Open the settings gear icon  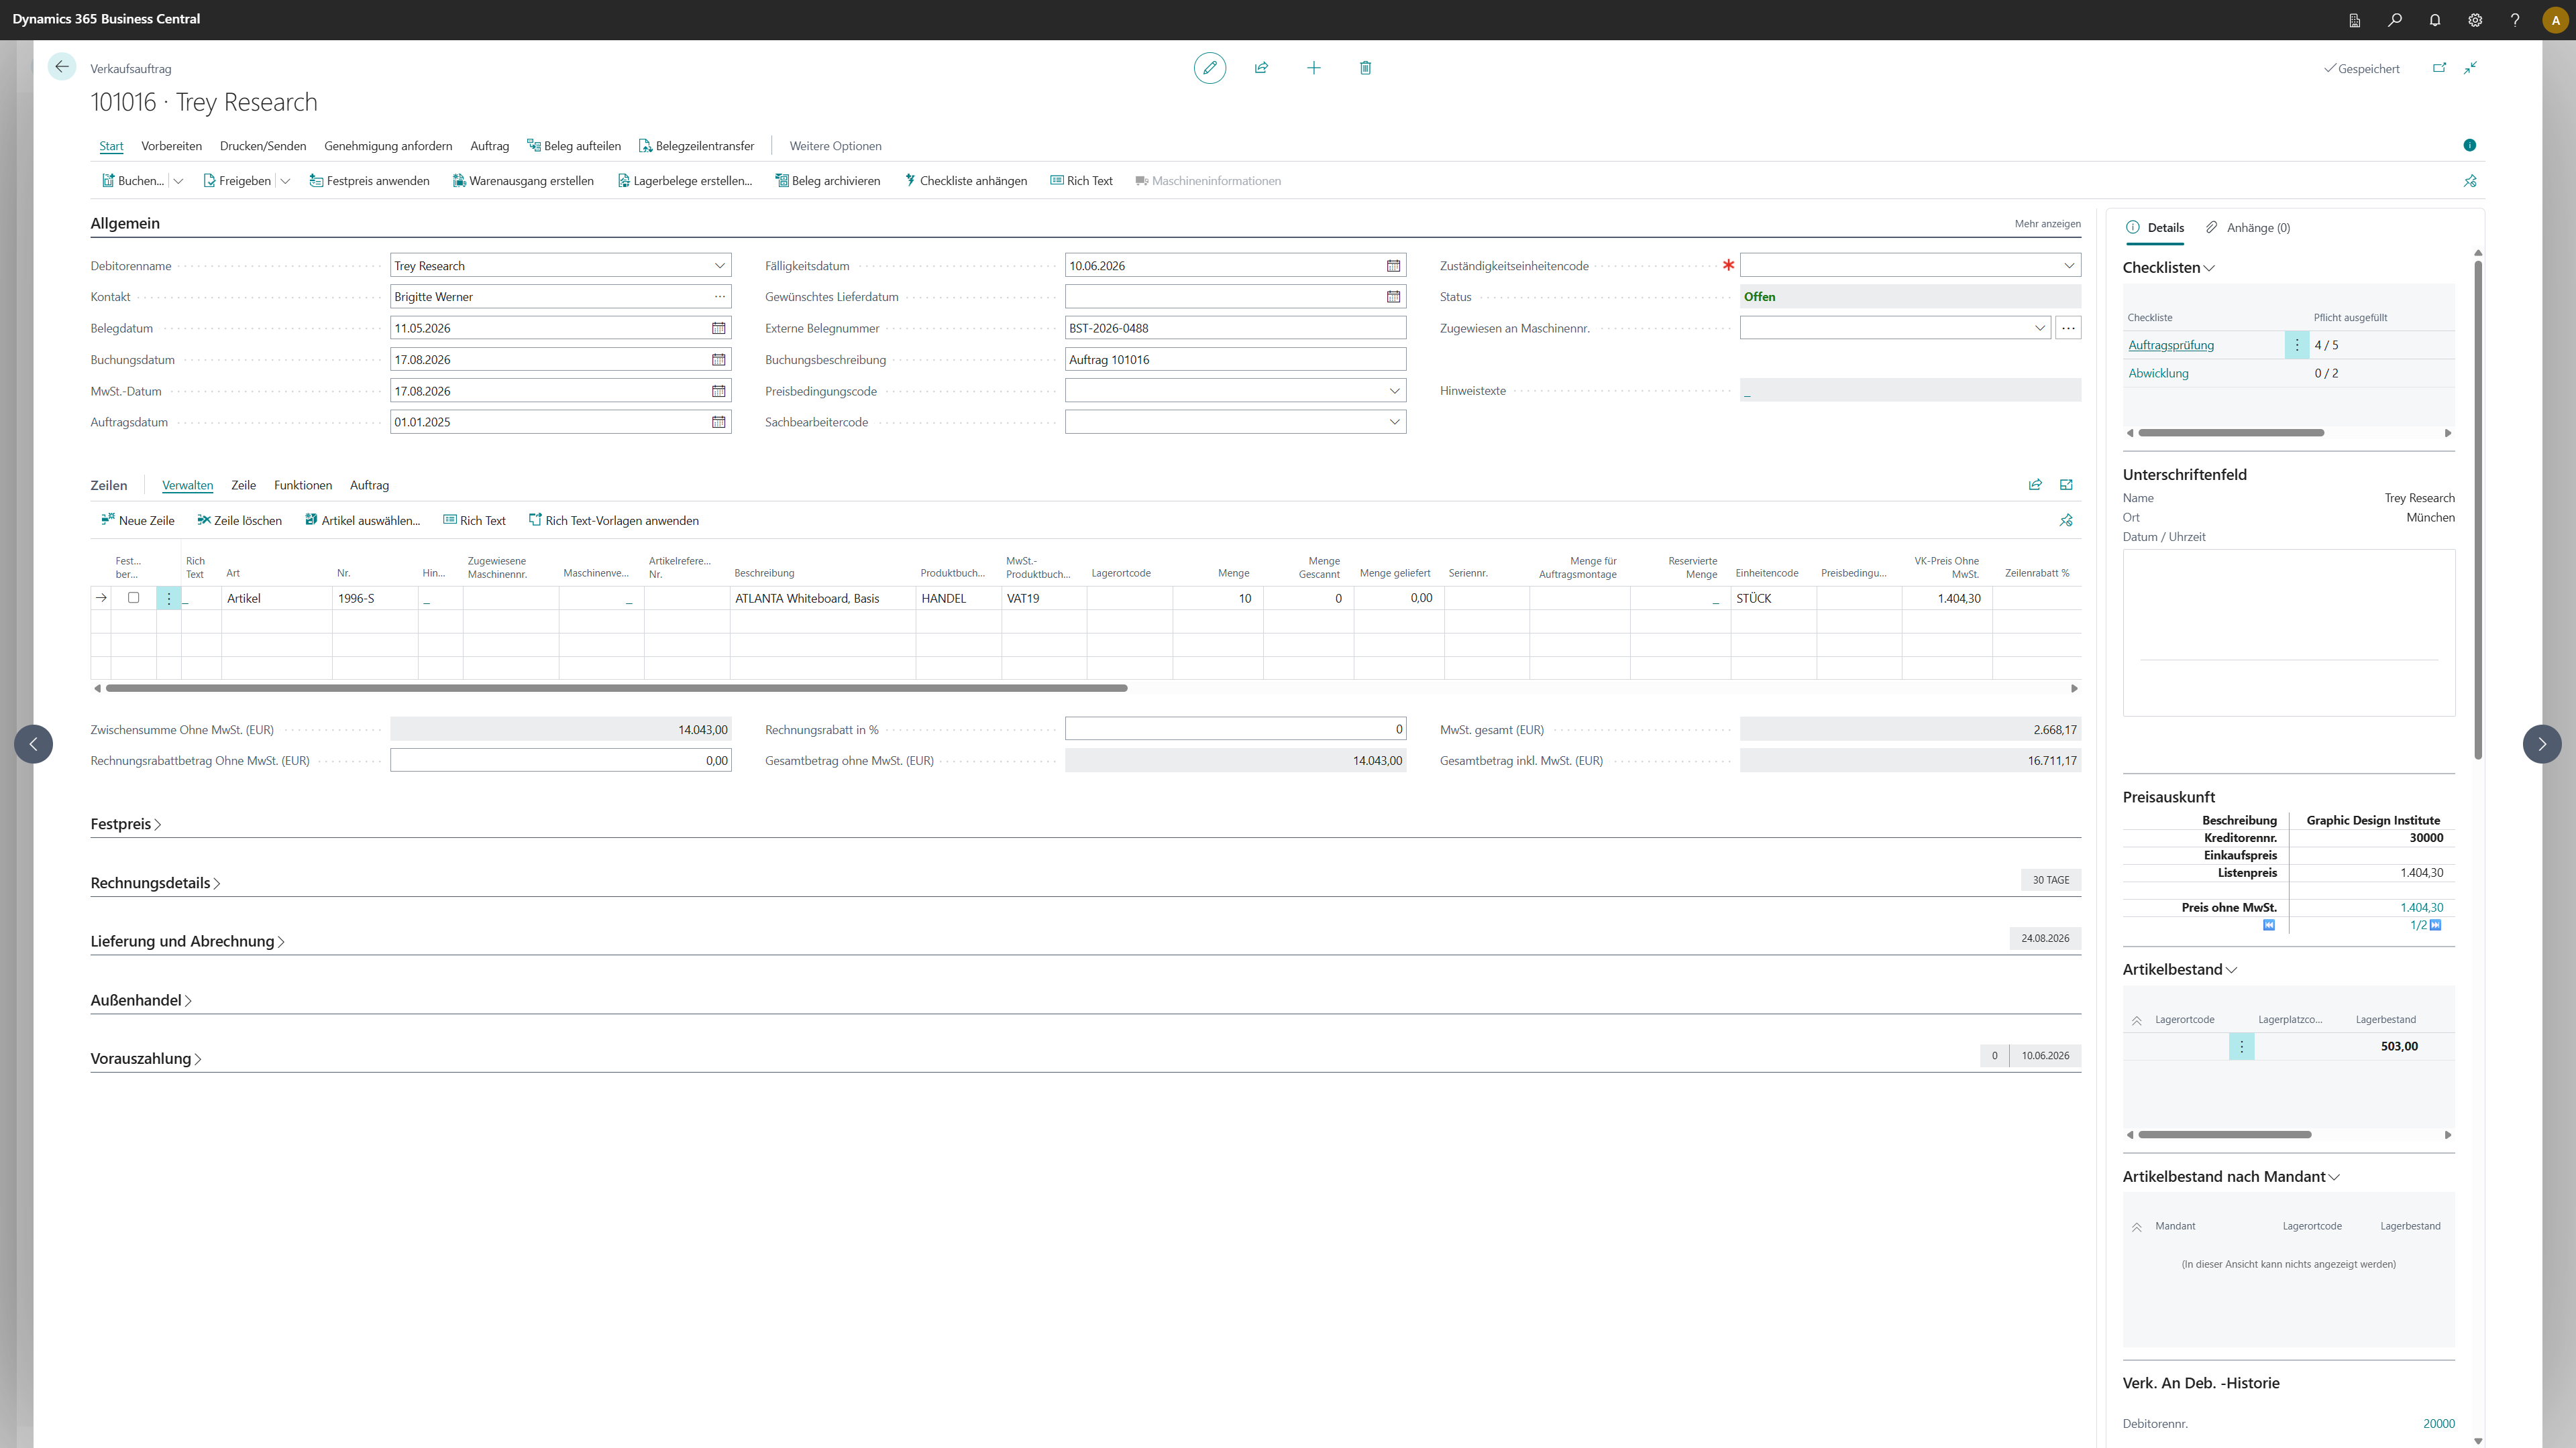[x=2474, y=20]
